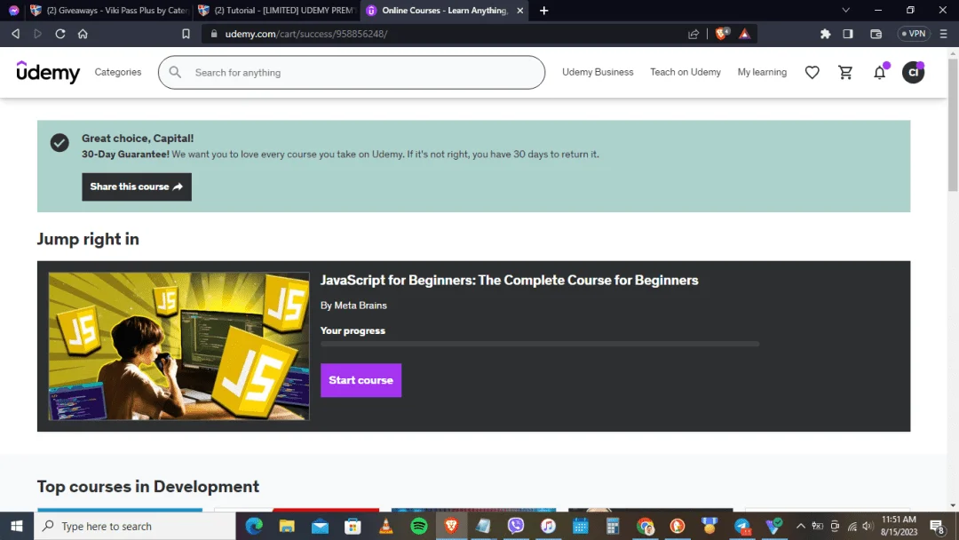Open the CI profile avatar menu

(913, 72)
